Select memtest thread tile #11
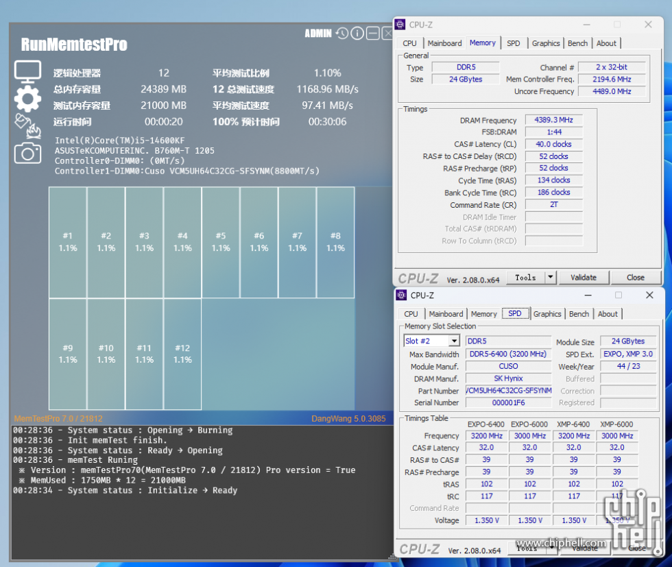The height and width of the screenshot is (567, 672). [144, 354]
